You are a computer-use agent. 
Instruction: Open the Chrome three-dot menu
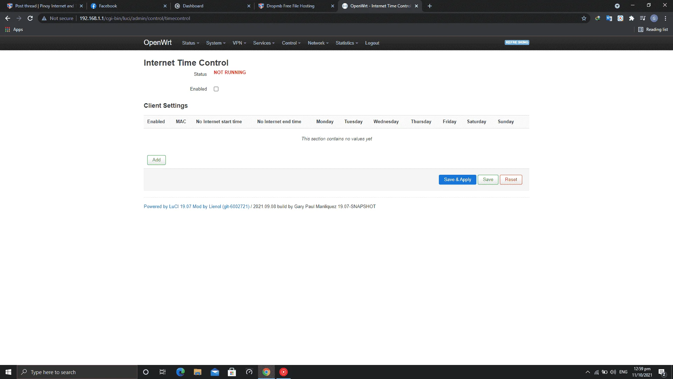pyautogui.click(x=665, y=18)
